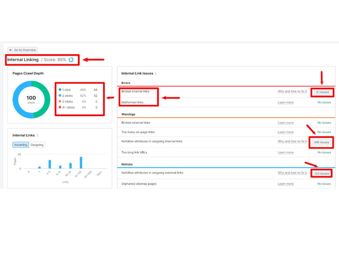Click the blue segment of the crawl depth donut
This screenshot has width=339, height=254.
(x=16, y=100)
